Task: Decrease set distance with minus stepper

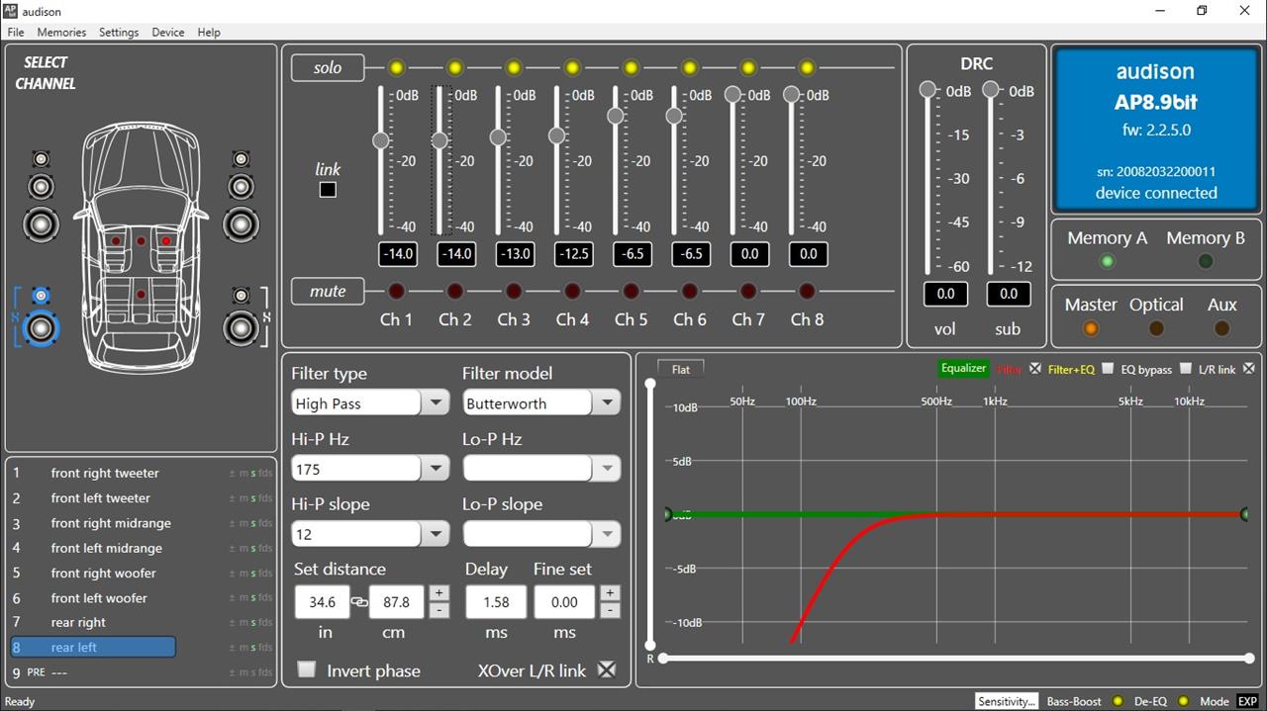Action: pos(439,610)
